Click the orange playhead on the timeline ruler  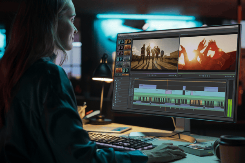tap(168, 81)
